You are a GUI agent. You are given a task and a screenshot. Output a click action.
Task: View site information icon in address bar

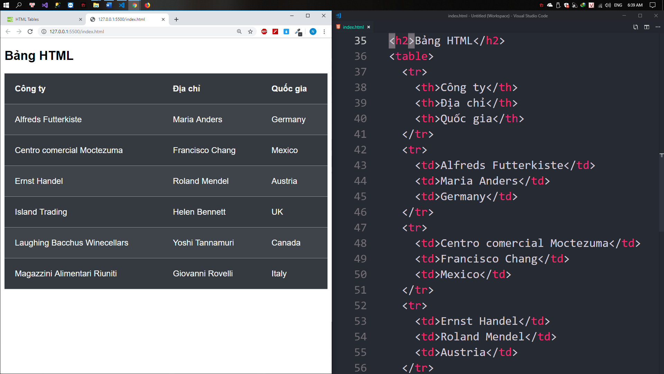[44, 32]
